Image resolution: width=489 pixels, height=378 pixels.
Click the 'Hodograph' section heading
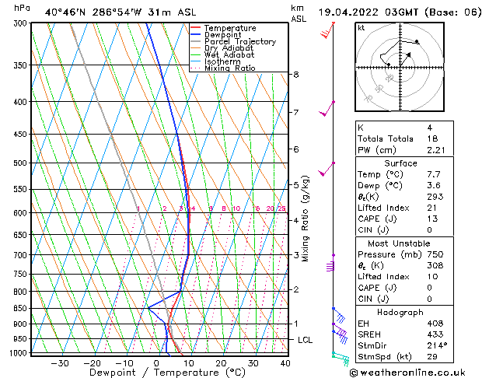pos(400,312)
